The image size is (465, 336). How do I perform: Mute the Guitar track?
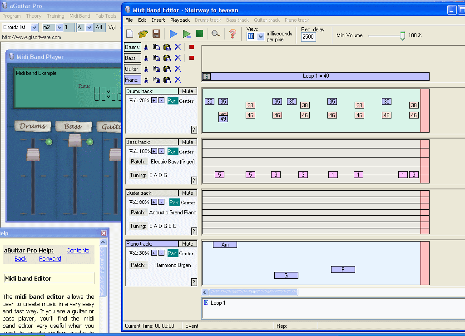tap(188, 193)
